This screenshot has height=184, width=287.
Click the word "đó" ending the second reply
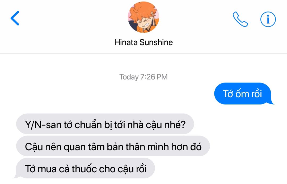pos(196,147)
